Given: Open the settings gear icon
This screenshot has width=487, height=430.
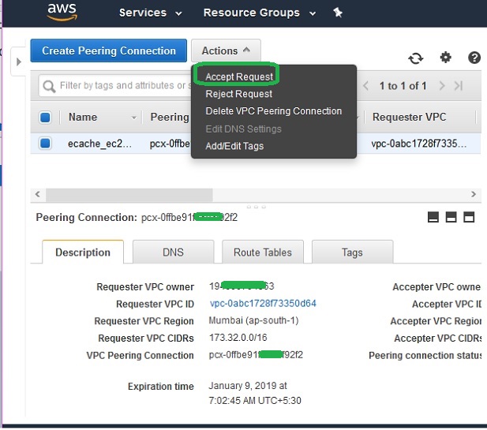Looking at the screenshot, I should pyautogui.click(x=446, y=58).
